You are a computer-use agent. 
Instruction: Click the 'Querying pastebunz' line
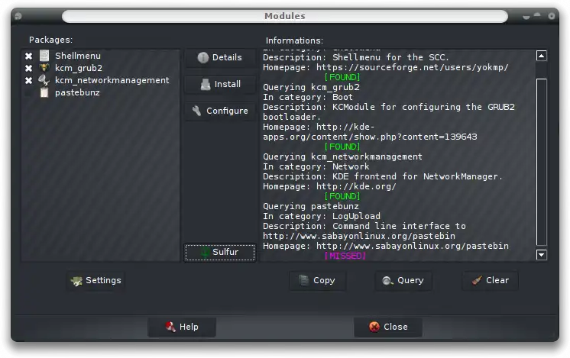pyautogui.click(x=311, y=206)
